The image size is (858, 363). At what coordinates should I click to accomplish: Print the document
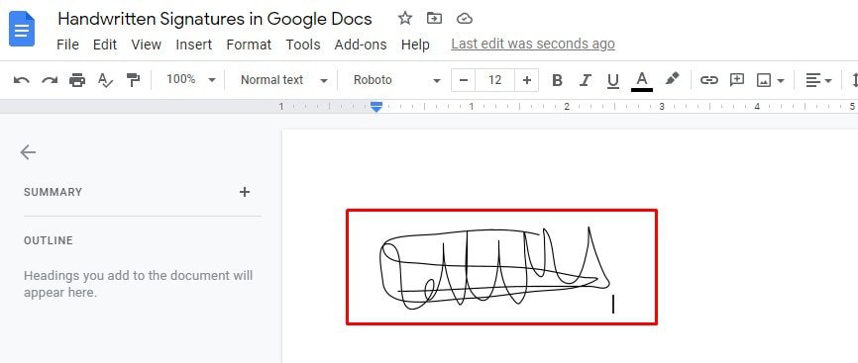(x=77, y=80)
